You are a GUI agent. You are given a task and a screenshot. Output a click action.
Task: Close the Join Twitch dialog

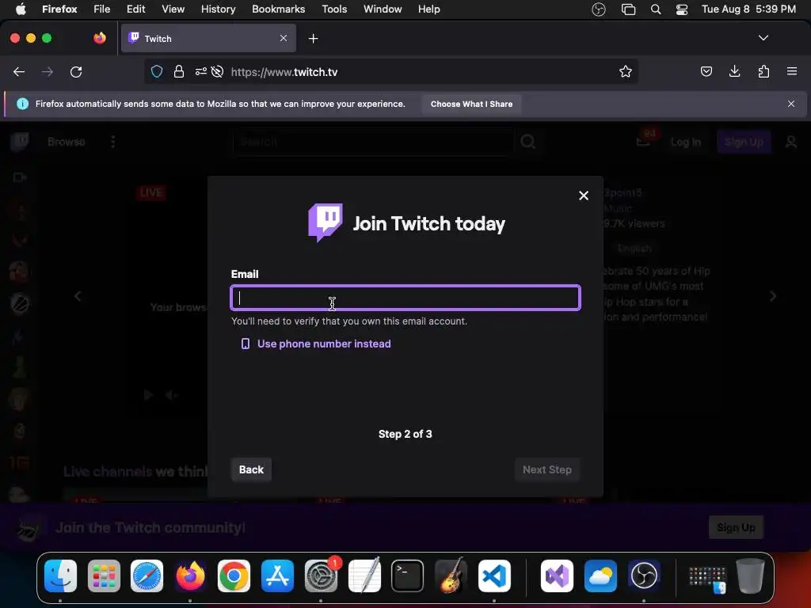pyautogui.click(x=584, y=196)
